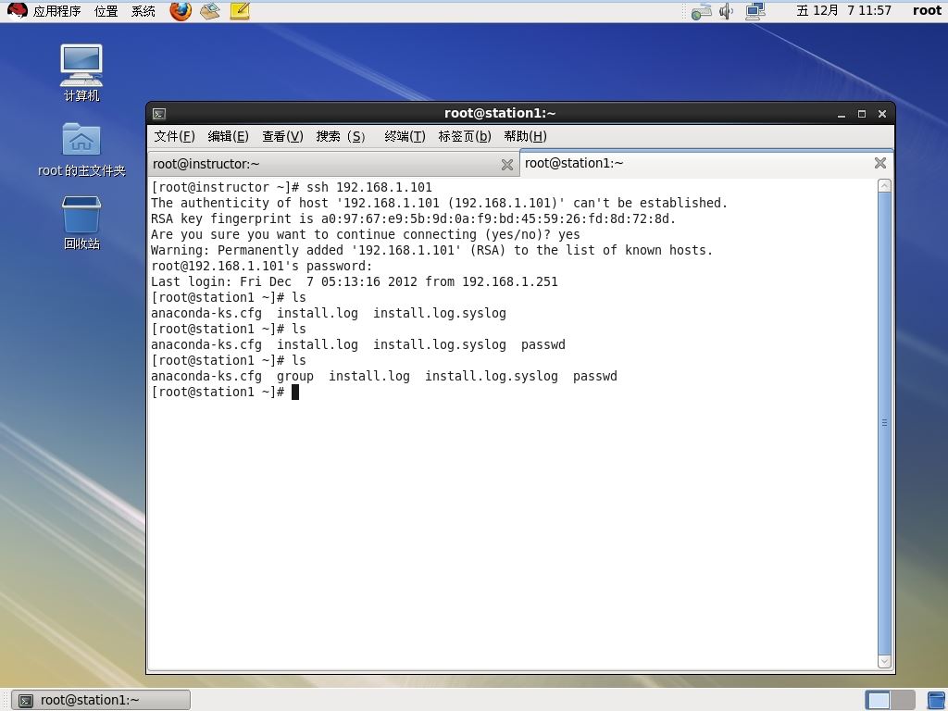The height and width of the screenshot is (711, 948).
Task: Click the terminal cursor prompt line
Action: point(225,392)
